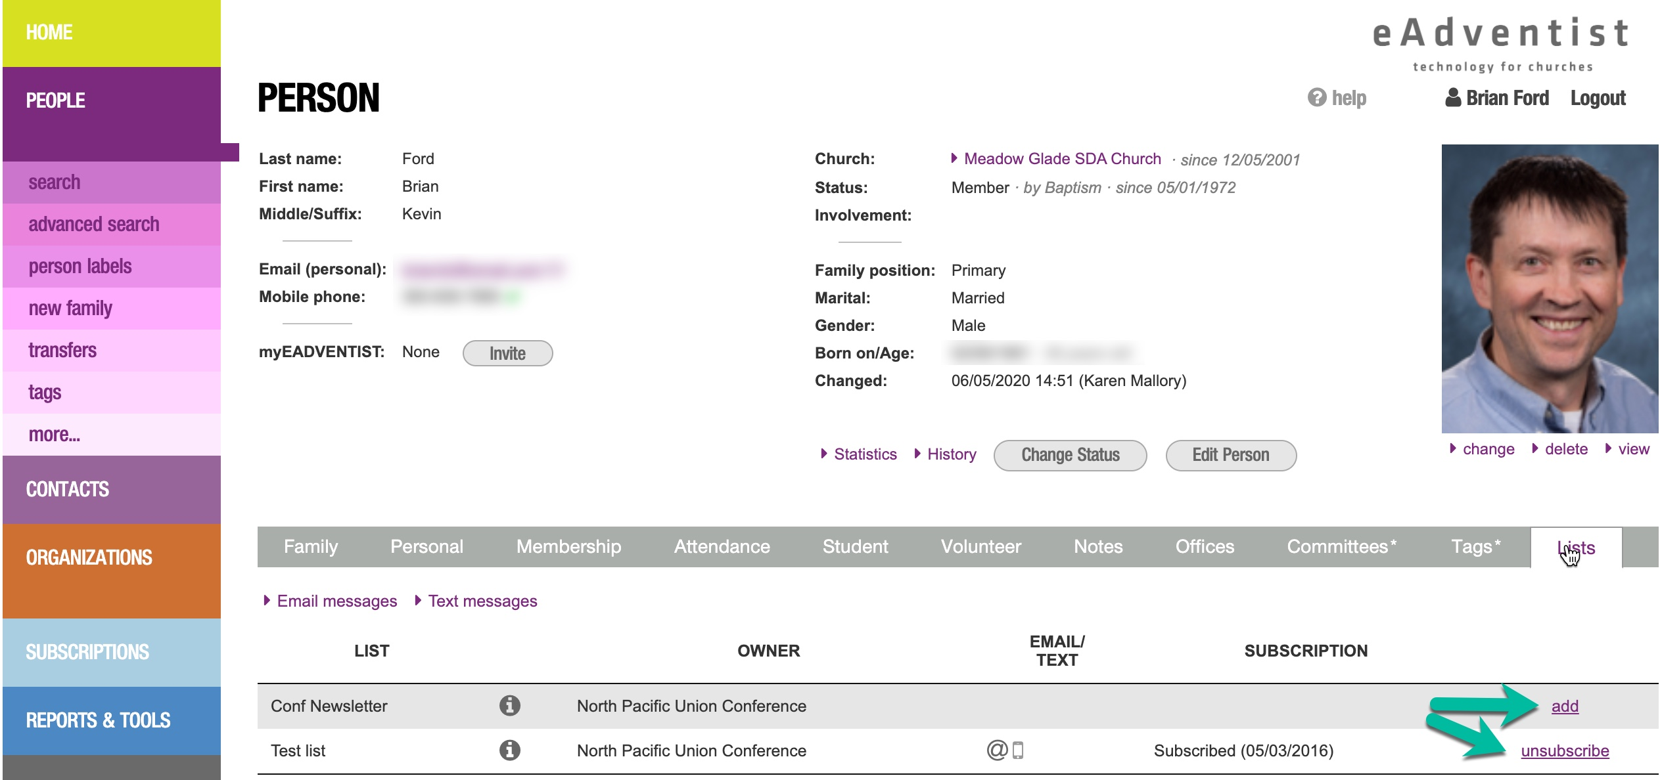1660x780 pixels.
Task: Open Meadow Glade SDA Church link
Action: pos(1062,159)
